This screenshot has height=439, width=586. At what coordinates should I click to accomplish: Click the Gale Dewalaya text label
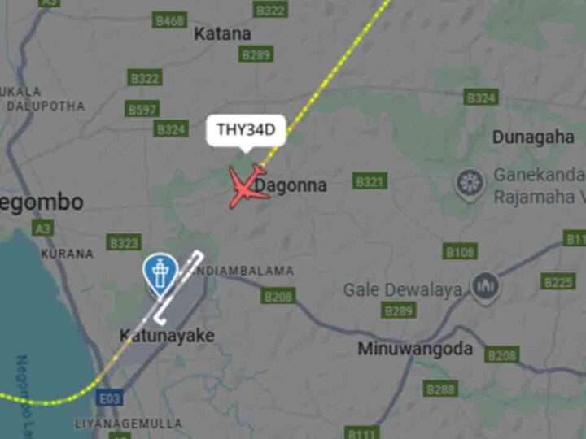pyautogui.click(x=403, y=290)
